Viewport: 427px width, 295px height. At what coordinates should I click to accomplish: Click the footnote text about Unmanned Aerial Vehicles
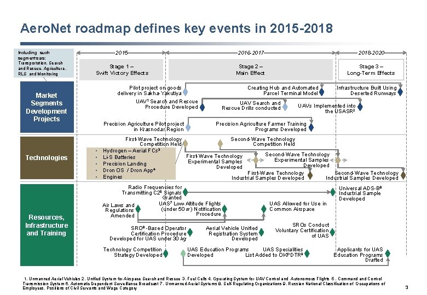204,284
